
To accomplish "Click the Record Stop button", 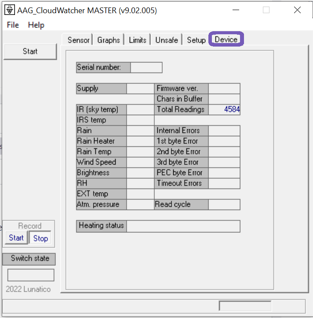I will [40, 238].
